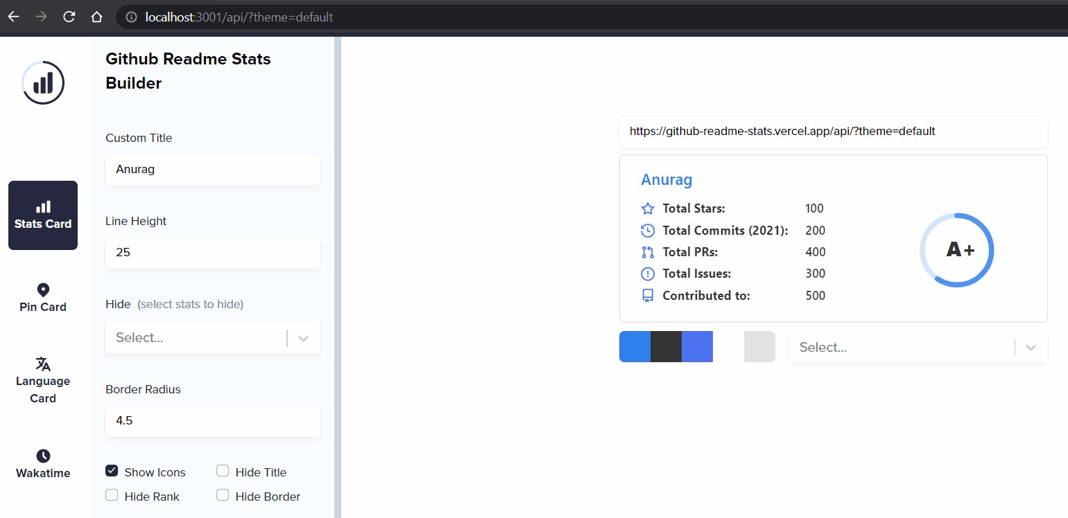Viewport: 1068px width, 518px height.
Task: Select the dark color swatch
Action: coord(666,346)
